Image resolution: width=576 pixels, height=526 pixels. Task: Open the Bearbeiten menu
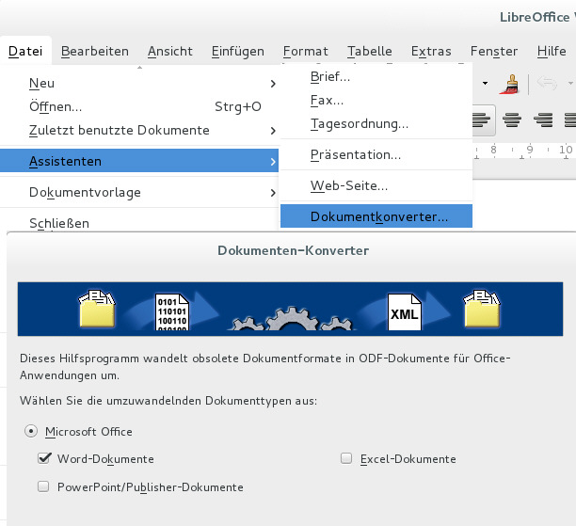coord(95,52)
